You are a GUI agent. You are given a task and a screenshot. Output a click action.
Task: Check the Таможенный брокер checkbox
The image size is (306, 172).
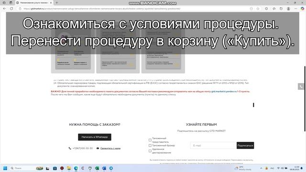[150, 145]
